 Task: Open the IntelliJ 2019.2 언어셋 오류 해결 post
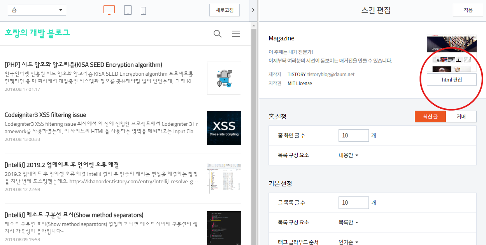click(61, 165)
